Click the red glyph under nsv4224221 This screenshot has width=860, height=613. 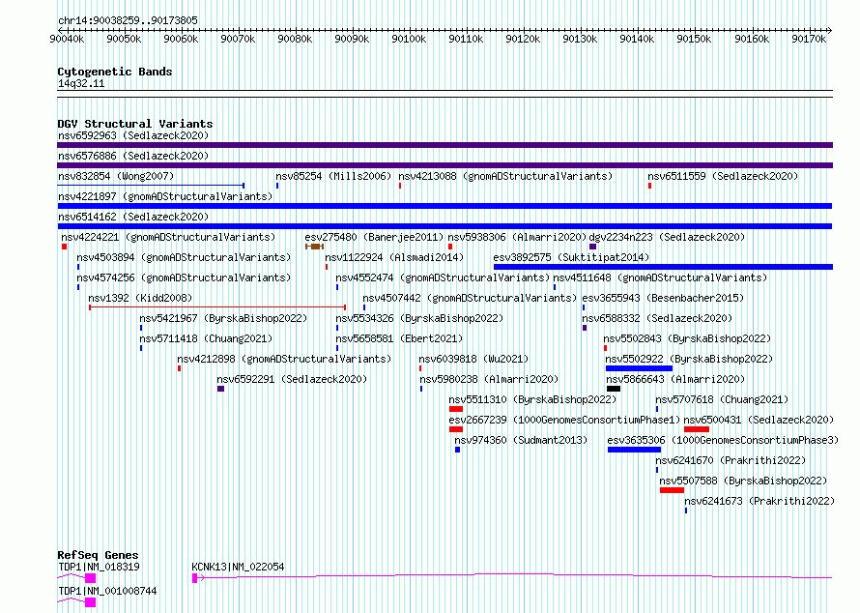[64, 247]
